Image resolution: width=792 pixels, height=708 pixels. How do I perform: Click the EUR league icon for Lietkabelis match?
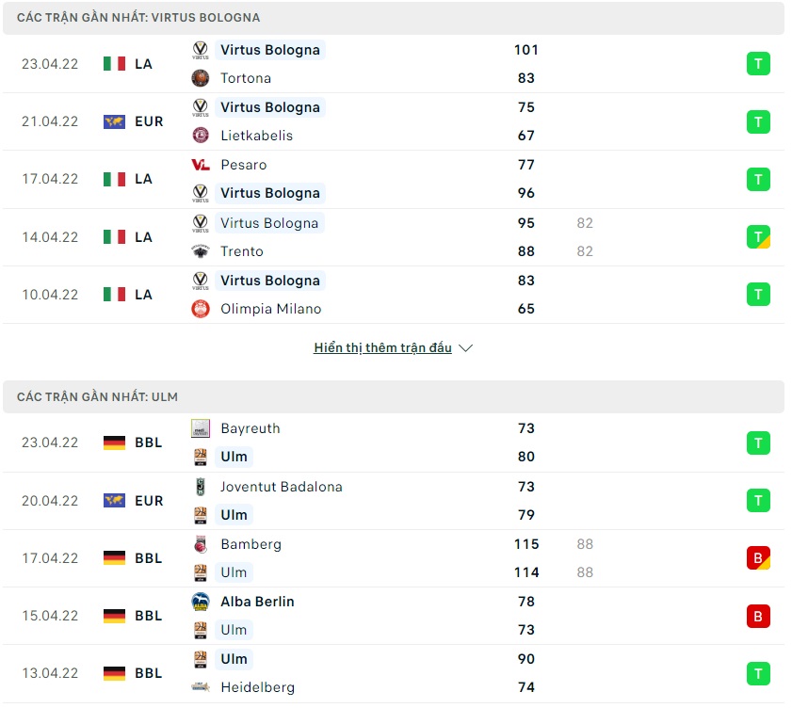[x=114, y=121]
